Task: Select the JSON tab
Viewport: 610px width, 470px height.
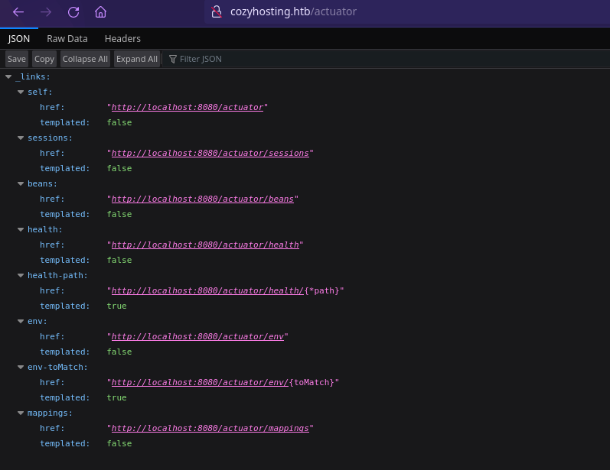Action: (19, 38)
